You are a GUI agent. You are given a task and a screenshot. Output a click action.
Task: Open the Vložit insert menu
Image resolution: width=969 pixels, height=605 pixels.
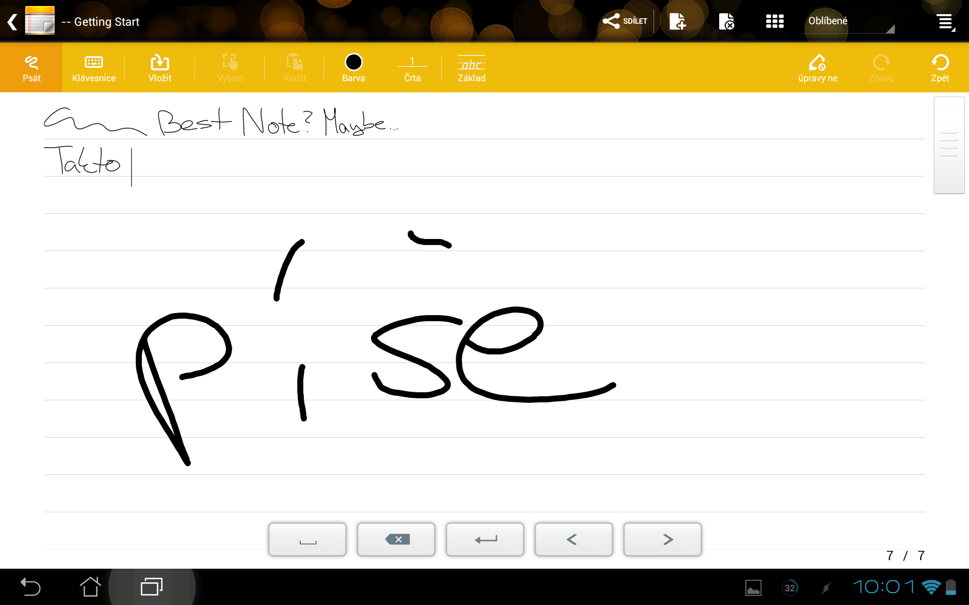[159, 68]
